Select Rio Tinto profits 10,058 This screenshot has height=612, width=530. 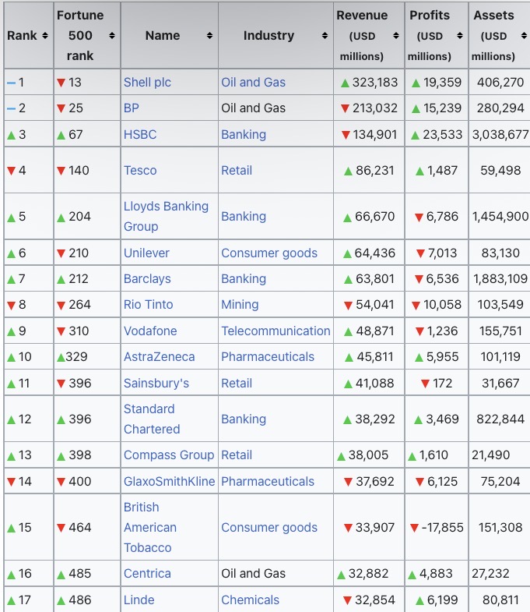click(x=442, y=305)
